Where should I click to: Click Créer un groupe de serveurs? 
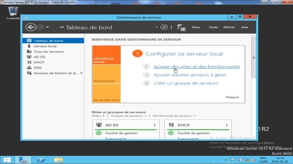point(186,83)
